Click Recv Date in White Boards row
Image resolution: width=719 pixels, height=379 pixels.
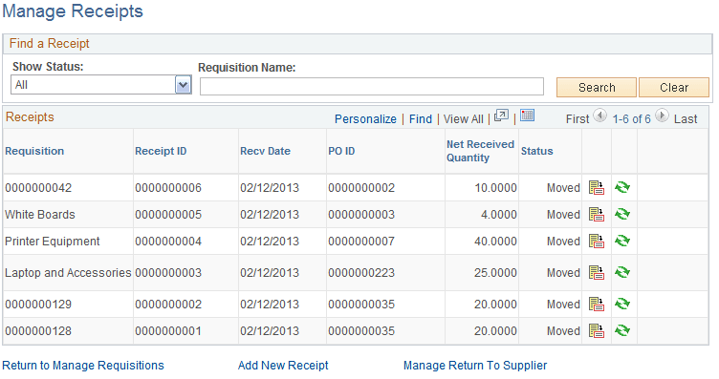[x=270, y=214]
